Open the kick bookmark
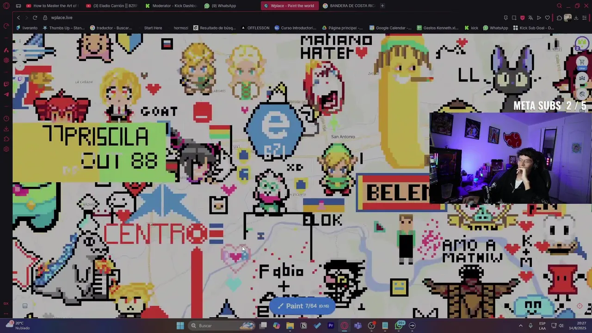Screen dimensions: 592x333 tap(471, 28)
